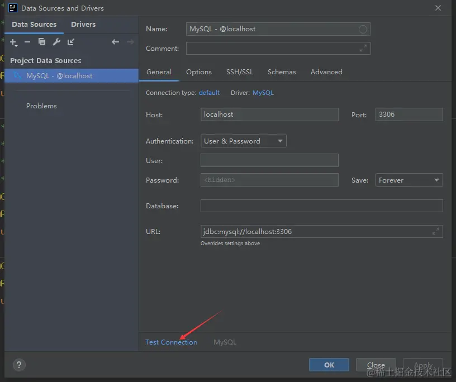This screenshot has width=456, height=382.
Task: Focus the Host field containing localhost
Action: click(269, 114)
